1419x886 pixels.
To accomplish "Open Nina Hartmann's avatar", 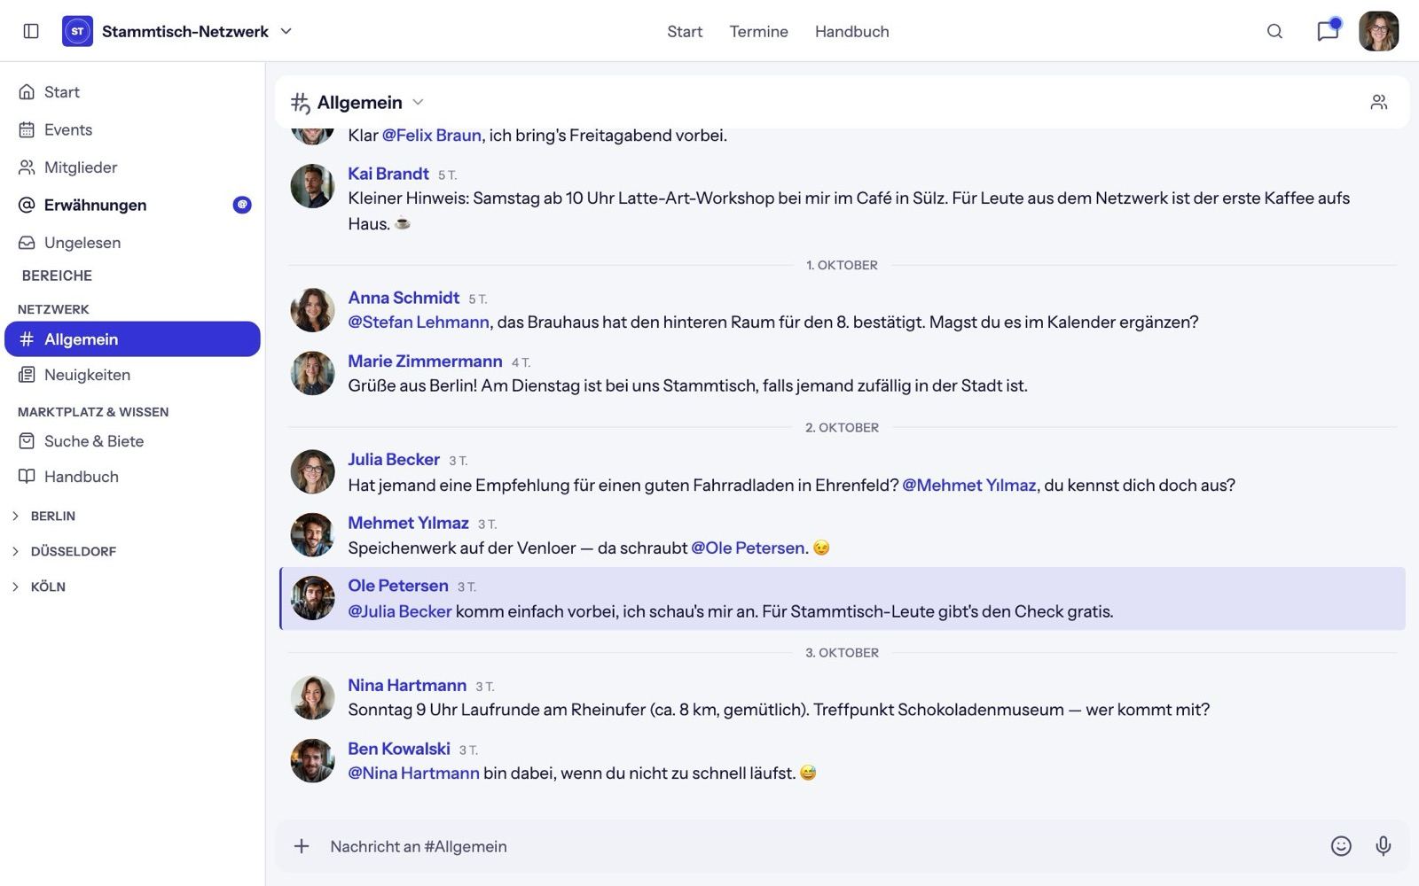I will (x=312, y=697).
